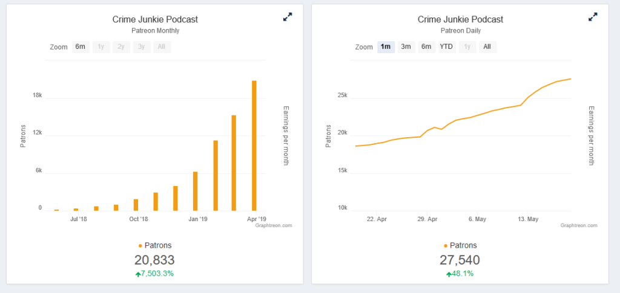Select 2y zoom on the Monthly chart
This screenshot has height=293, width=620.
point(121,47)
